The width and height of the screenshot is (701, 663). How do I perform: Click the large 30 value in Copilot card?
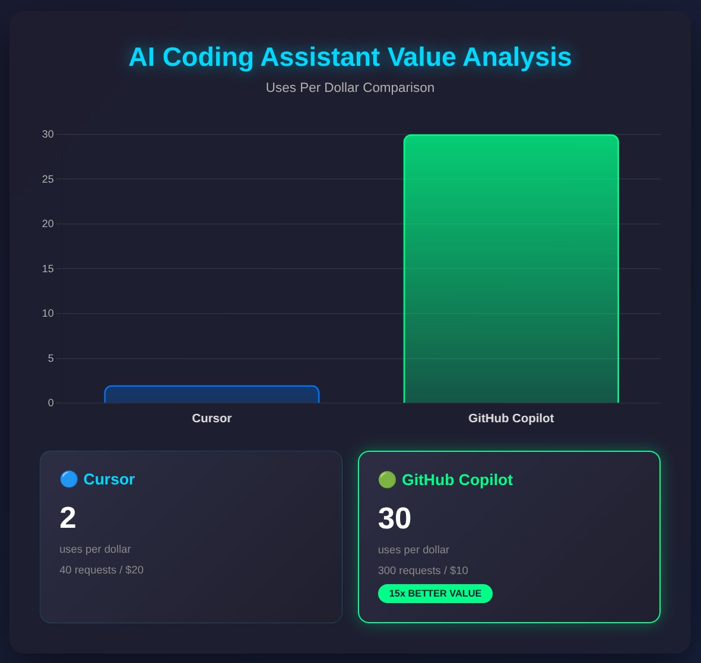tap(394, 518)
